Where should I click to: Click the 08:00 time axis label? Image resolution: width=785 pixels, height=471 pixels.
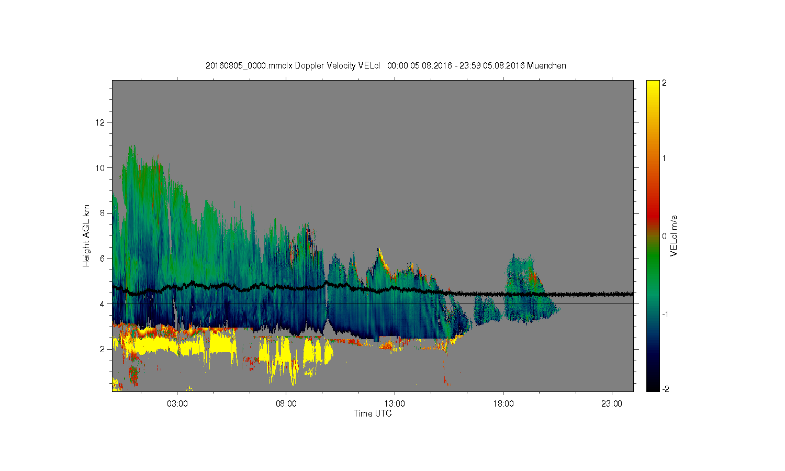tap(286, 403)
